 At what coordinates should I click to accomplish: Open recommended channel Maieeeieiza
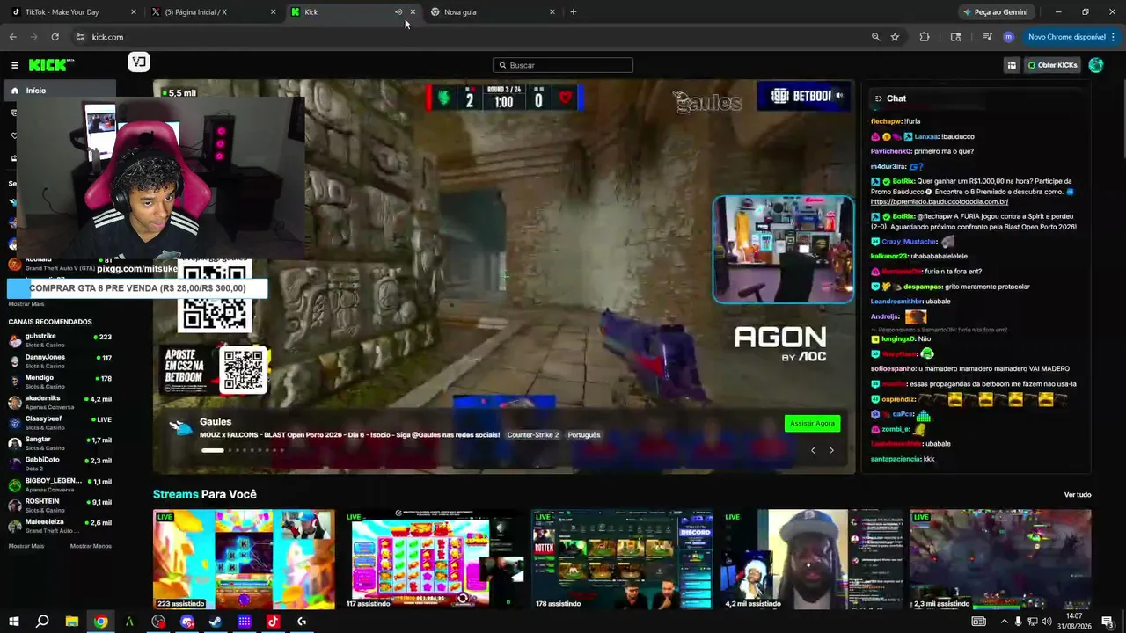[60, 526]
